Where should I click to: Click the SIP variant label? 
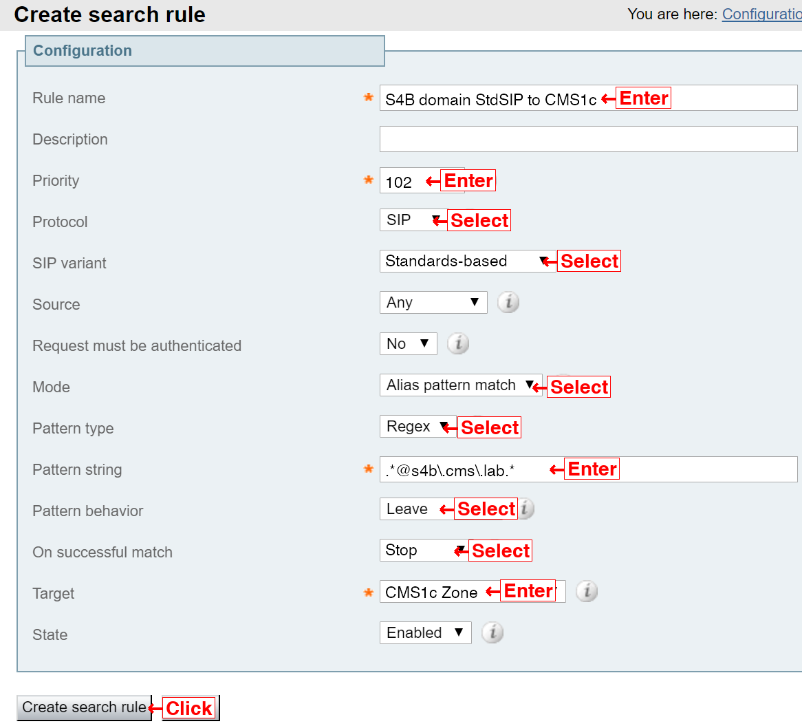[69, 264]
